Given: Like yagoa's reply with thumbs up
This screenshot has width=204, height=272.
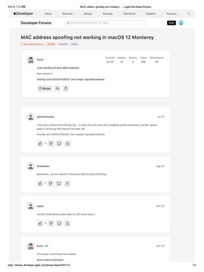Looking at the screenshot, I should [x=40, y=223].
